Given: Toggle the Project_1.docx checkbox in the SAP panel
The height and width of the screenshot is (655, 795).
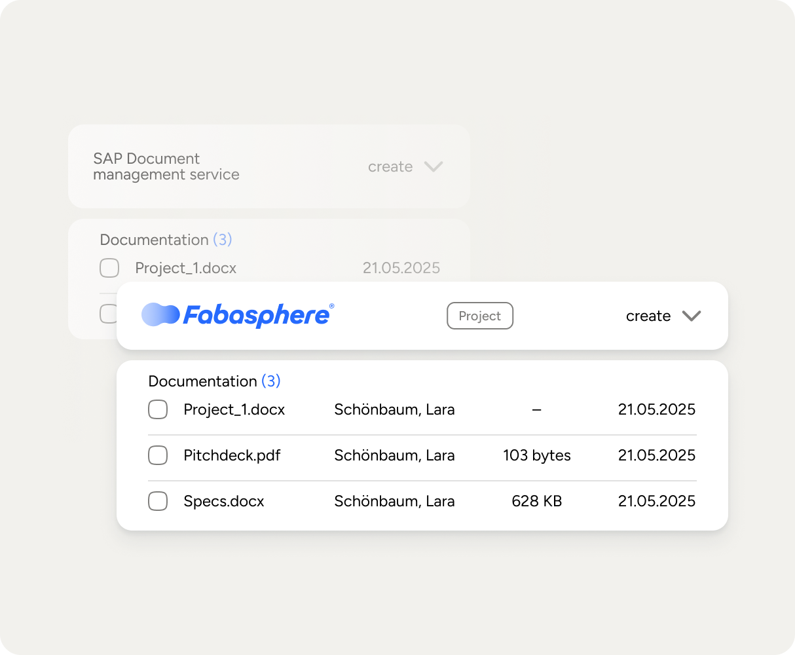Looking at the screenshot, I should (109, 268).
